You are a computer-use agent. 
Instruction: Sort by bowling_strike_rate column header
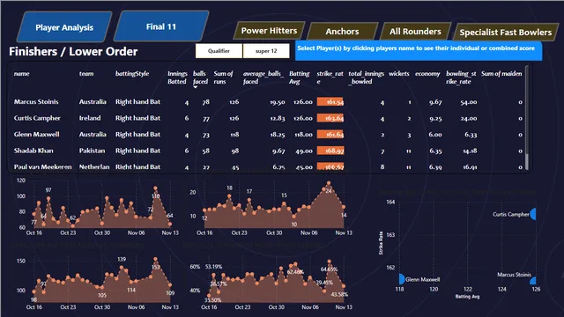[461, 77]
